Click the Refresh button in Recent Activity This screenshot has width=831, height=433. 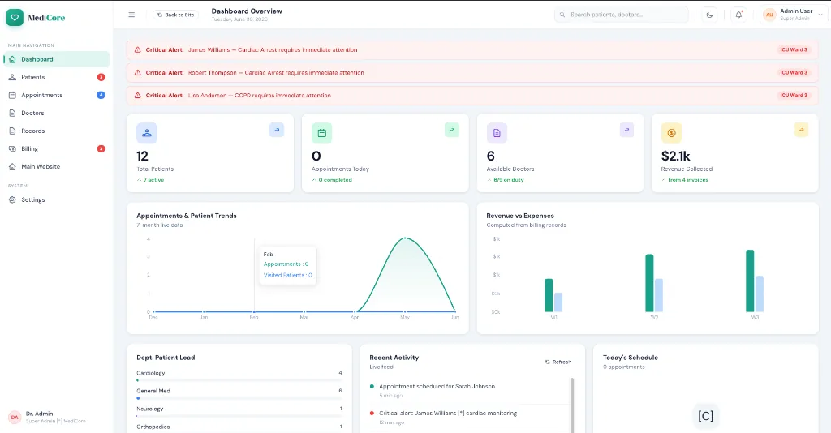click(x=558, y=362)
